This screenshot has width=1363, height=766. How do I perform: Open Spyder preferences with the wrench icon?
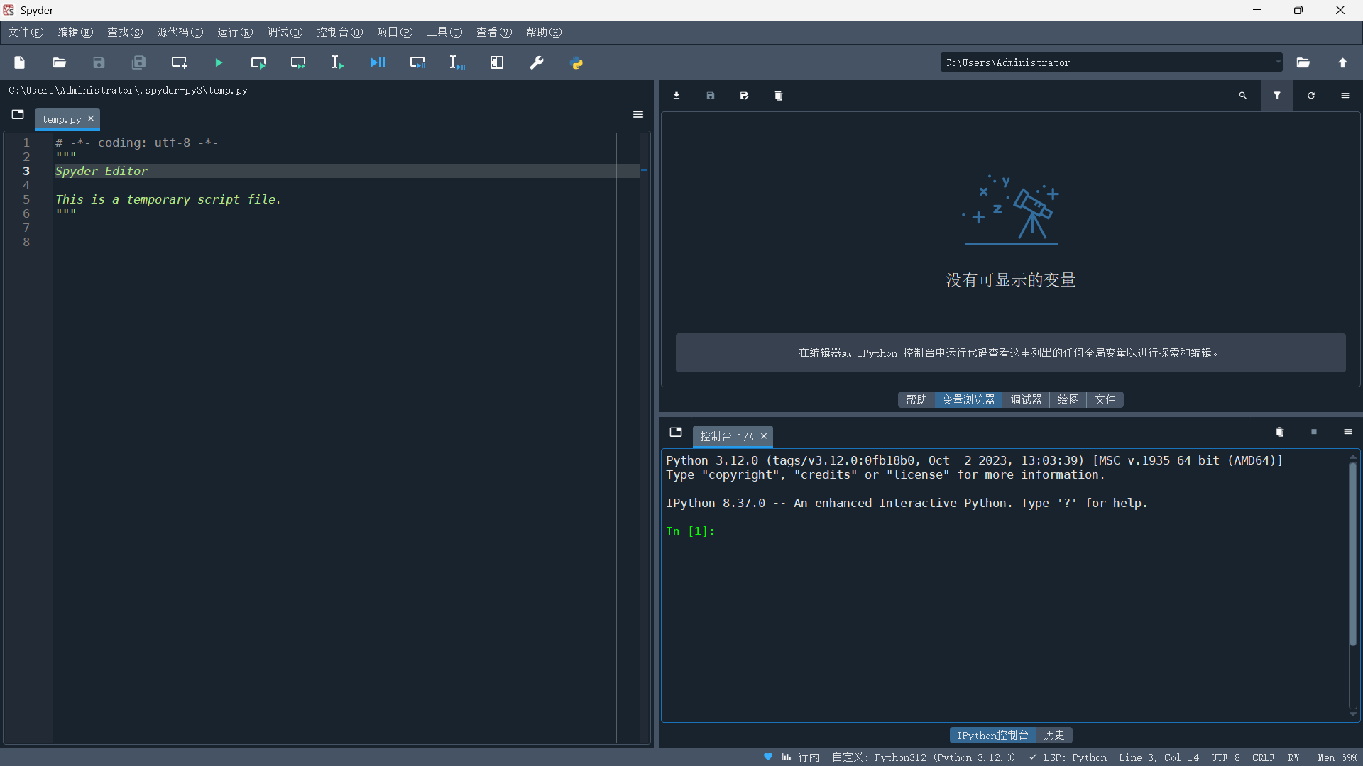coord(537,62)
